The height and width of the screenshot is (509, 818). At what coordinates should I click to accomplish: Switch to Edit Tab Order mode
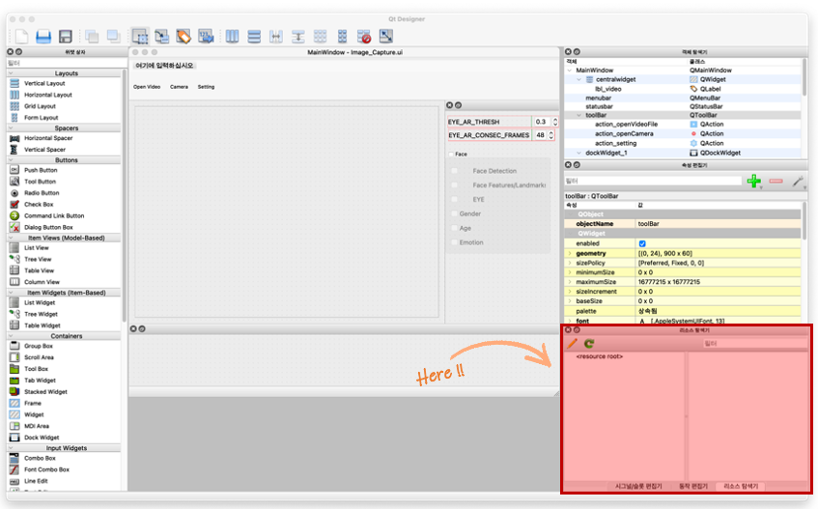pos(206,36)
